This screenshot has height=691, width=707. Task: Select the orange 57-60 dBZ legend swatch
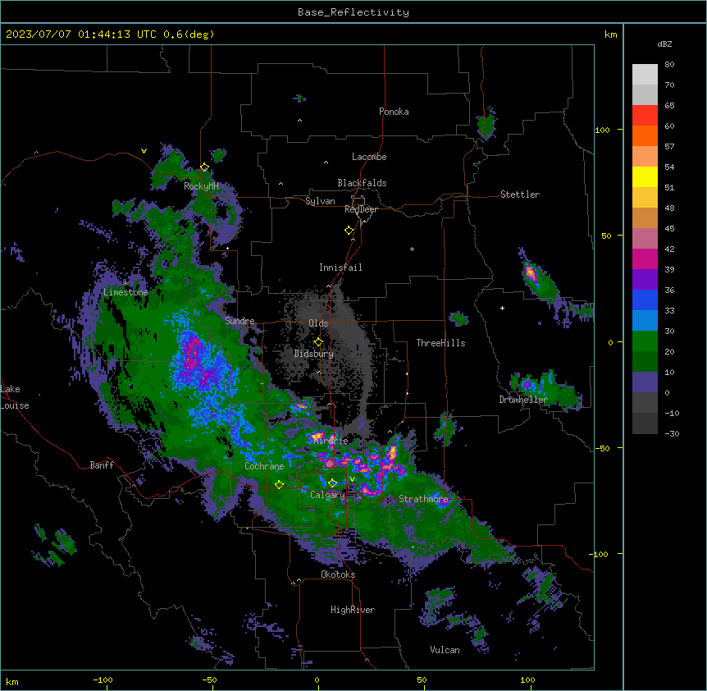[x=645, y=136]
